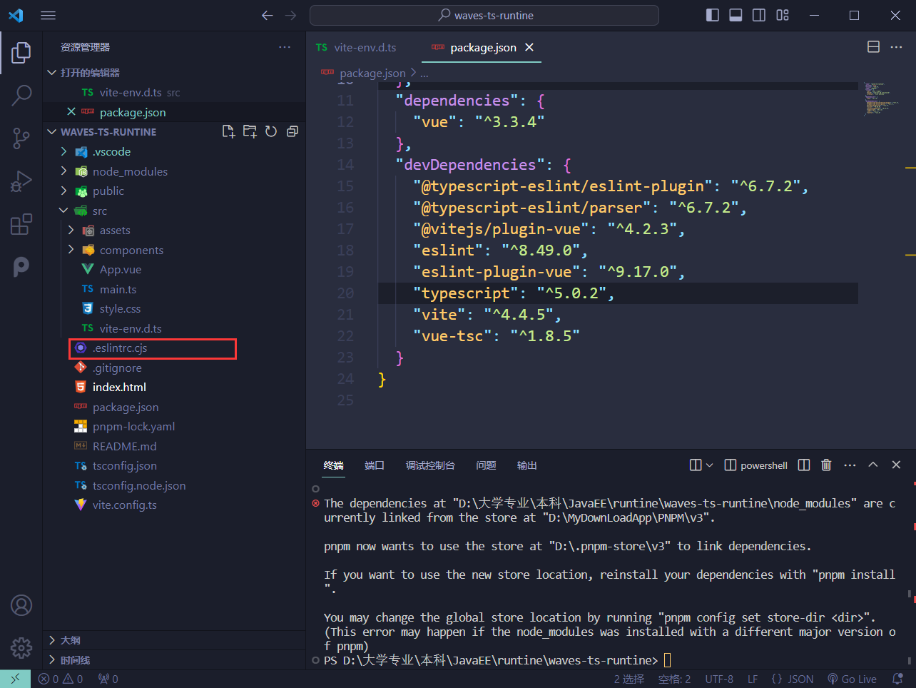Open the Source Control view
Viewport: 916px width, 688px height.
21,138
